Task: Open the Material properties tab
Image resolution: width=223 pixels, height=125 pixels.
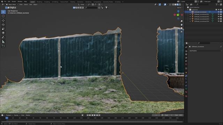Action: coord(186,92)
